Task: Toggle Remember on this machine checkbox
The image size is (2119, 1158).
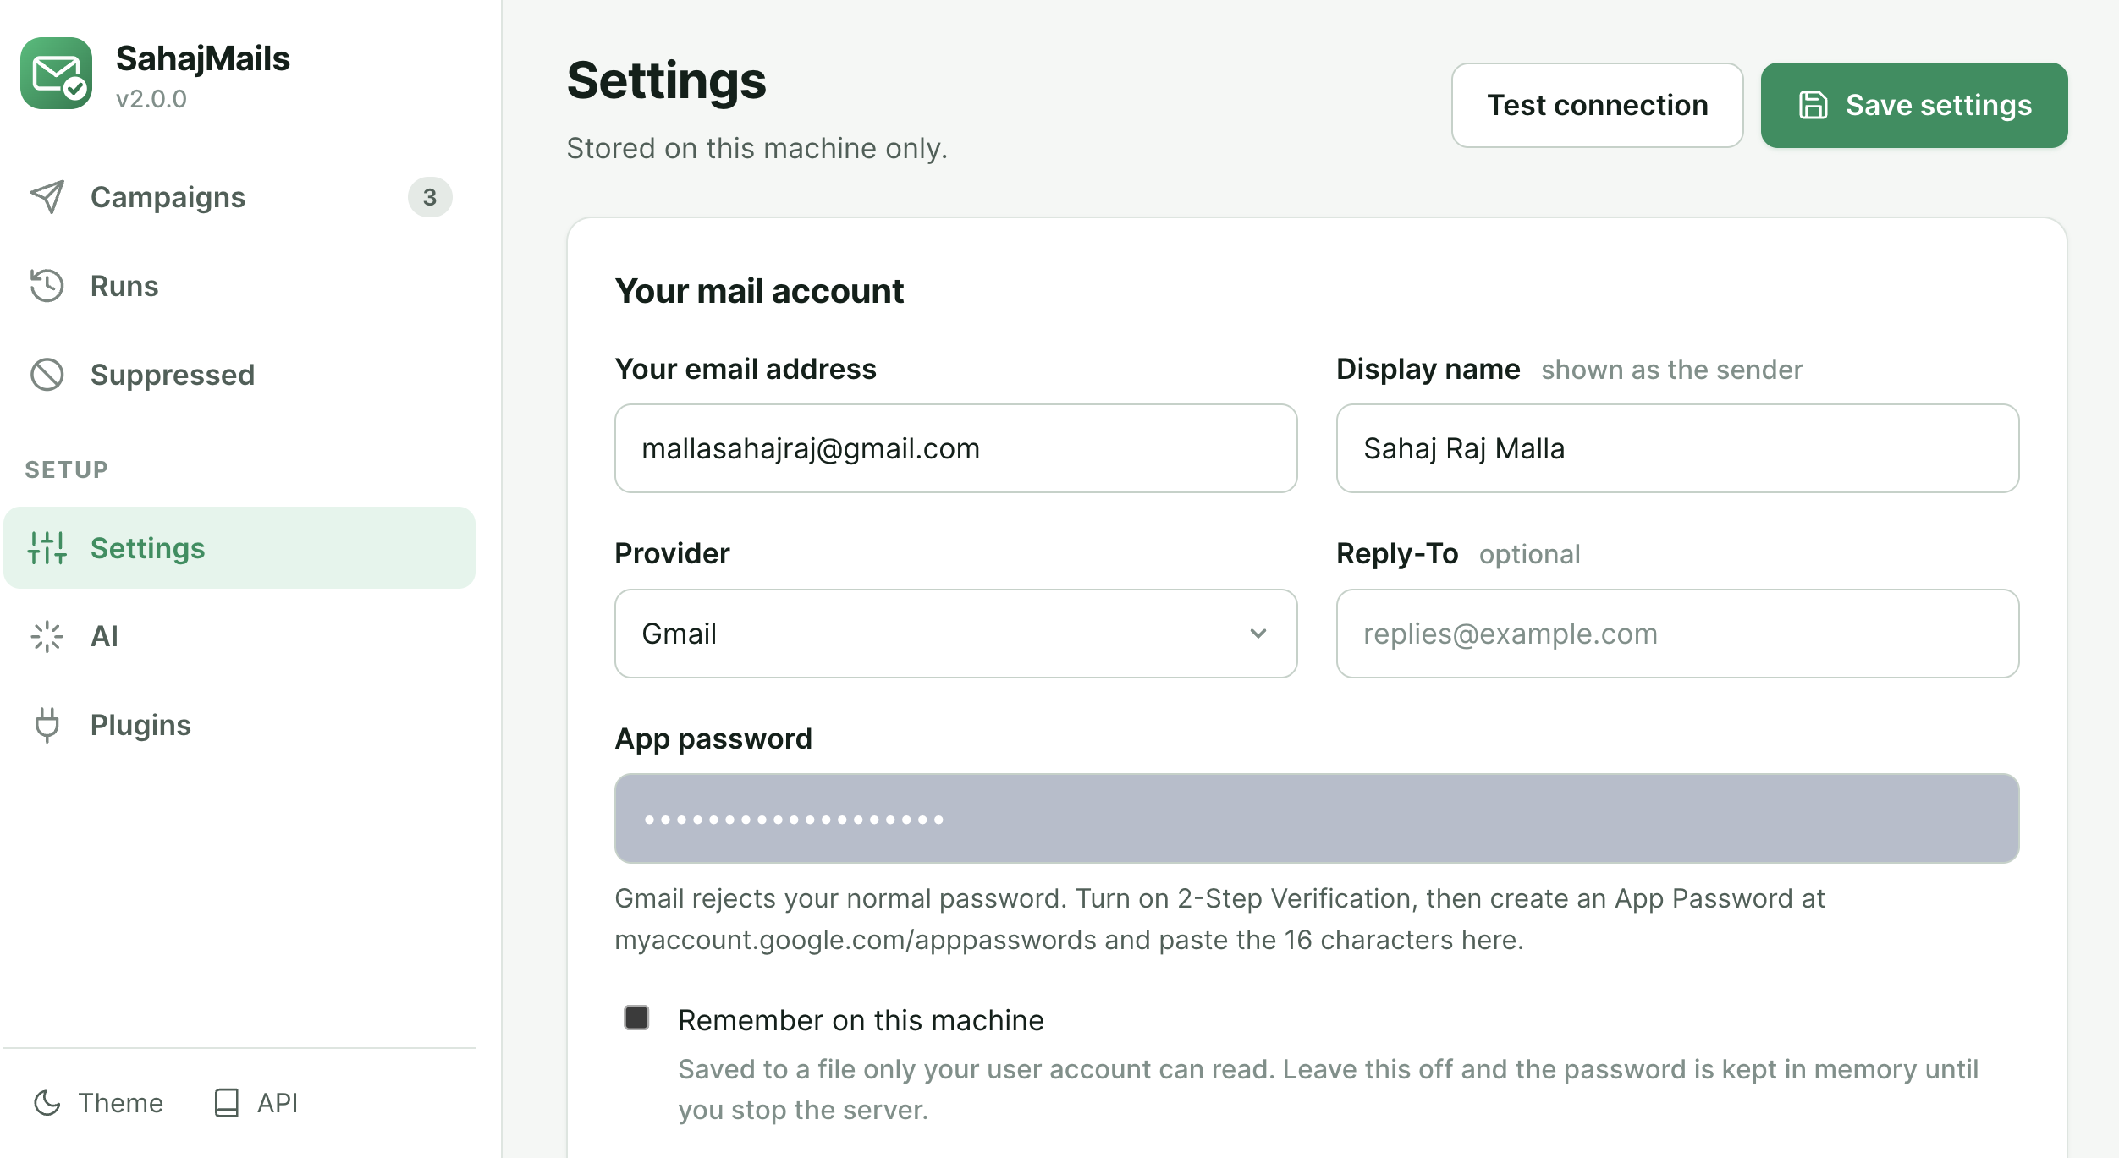Action: pyautogui.click(x=636, y=1018)
